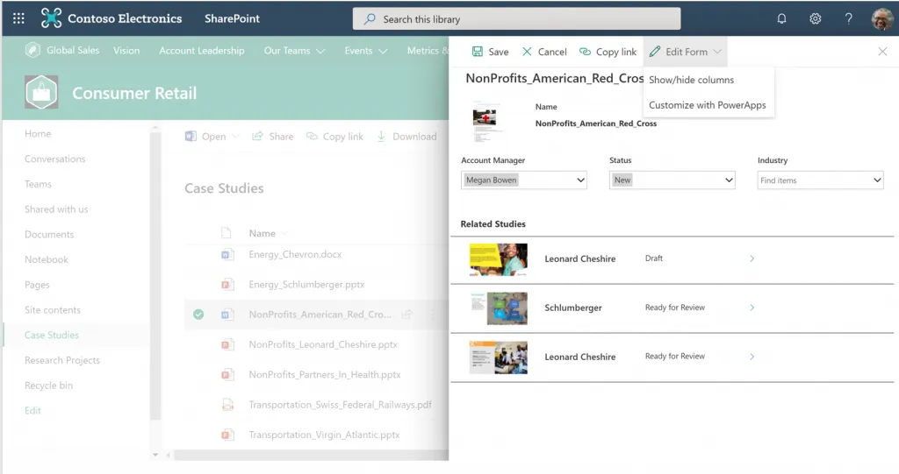Open Recycle bin in left navigation
Image resolution: width=899 pixels, height=474 pixels.
(49, 386)
